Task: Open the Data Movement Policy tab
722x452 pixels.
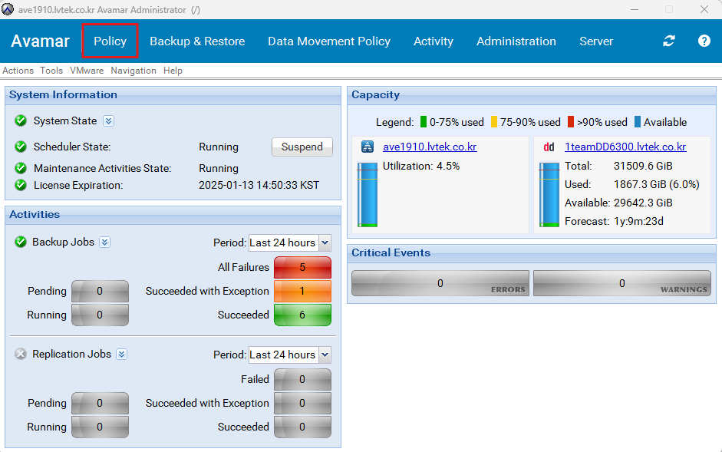Action: point(329,41)
